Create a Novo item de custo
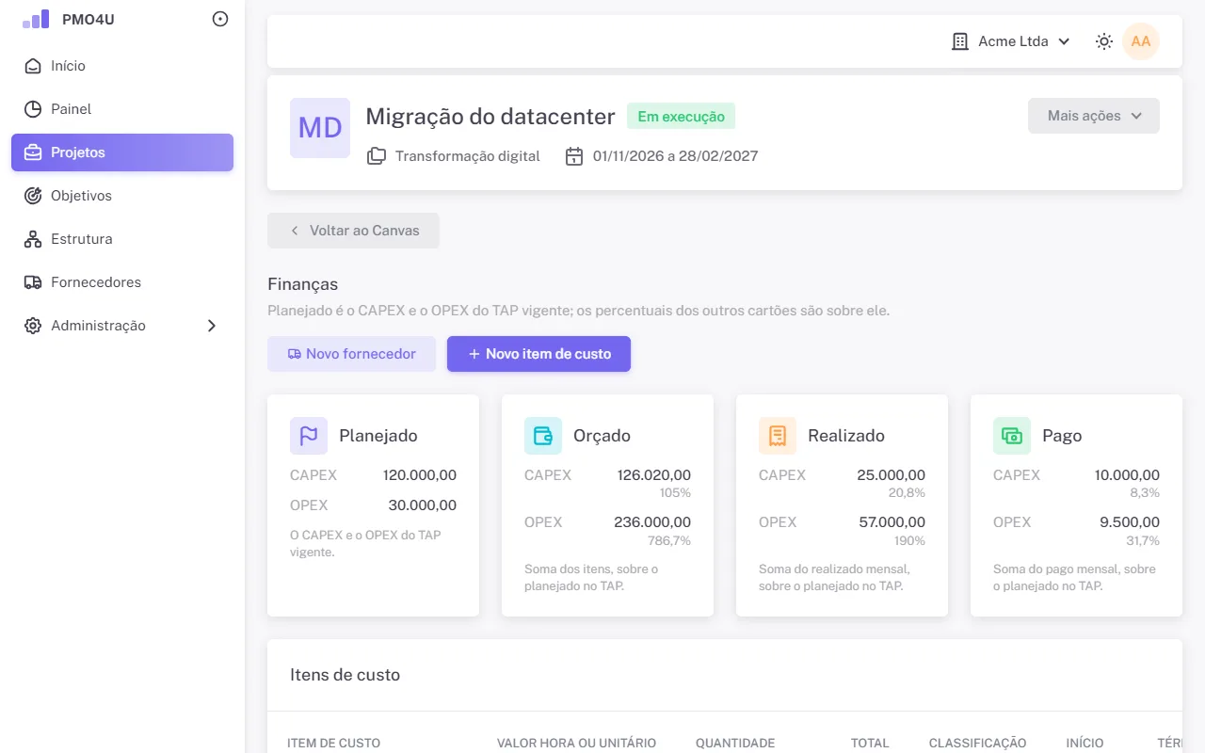1205x753 pixels. (x=538, y=354)
